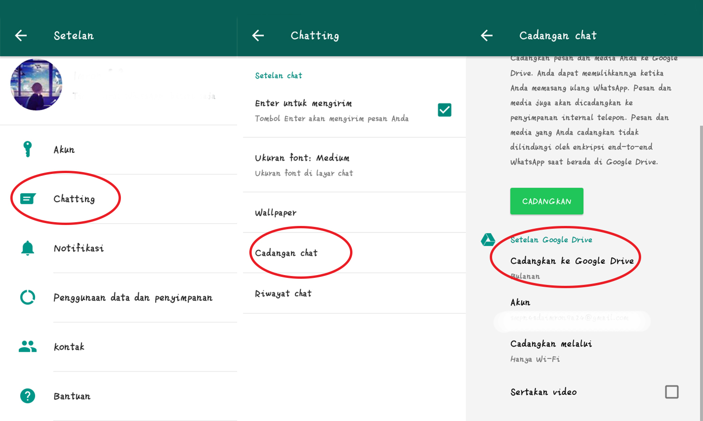The width and height of the screenshot is (703, 421).
Task: Click the Setelan chat section header
Action: pos(278,75)
